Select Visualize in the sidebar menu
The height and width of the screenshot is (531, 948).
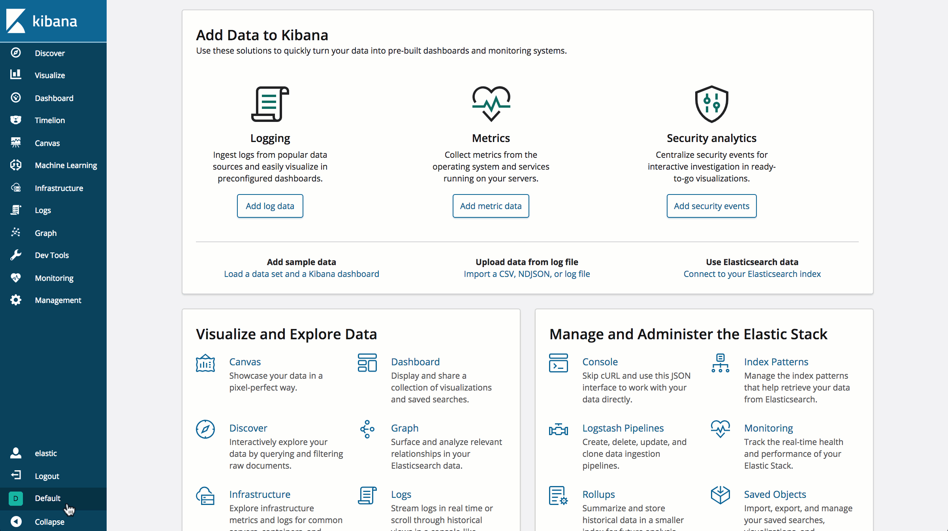[x=50, y=75]
